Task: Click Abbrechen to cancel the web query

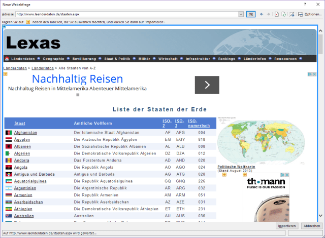Action: pos(312,226)
